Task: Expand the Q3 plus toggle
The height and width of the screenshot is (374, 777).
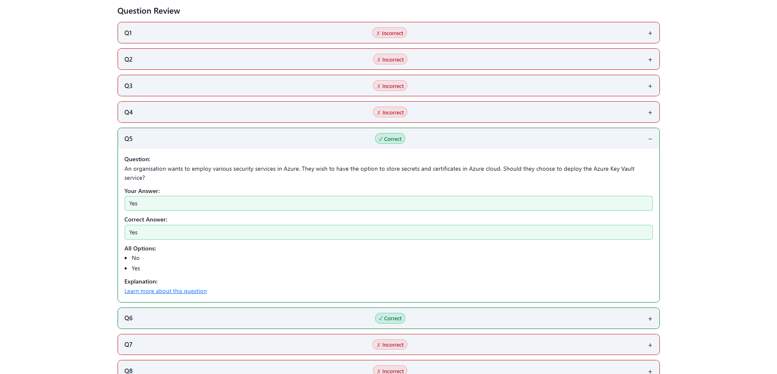Action: [650, 86]
